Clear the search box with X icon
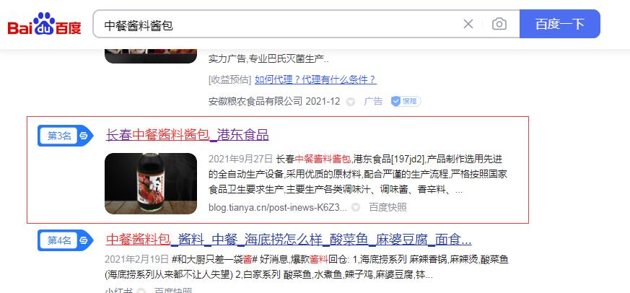630x293 pixels. 468,24
